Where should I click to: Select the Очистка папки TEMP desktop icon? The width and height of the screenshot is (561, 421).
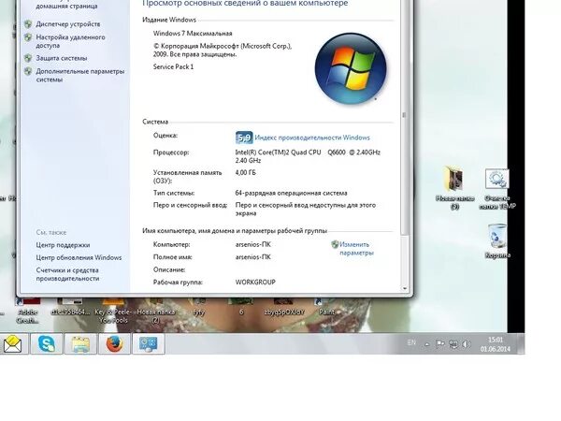pyautogui.click(x=497, y=189)
